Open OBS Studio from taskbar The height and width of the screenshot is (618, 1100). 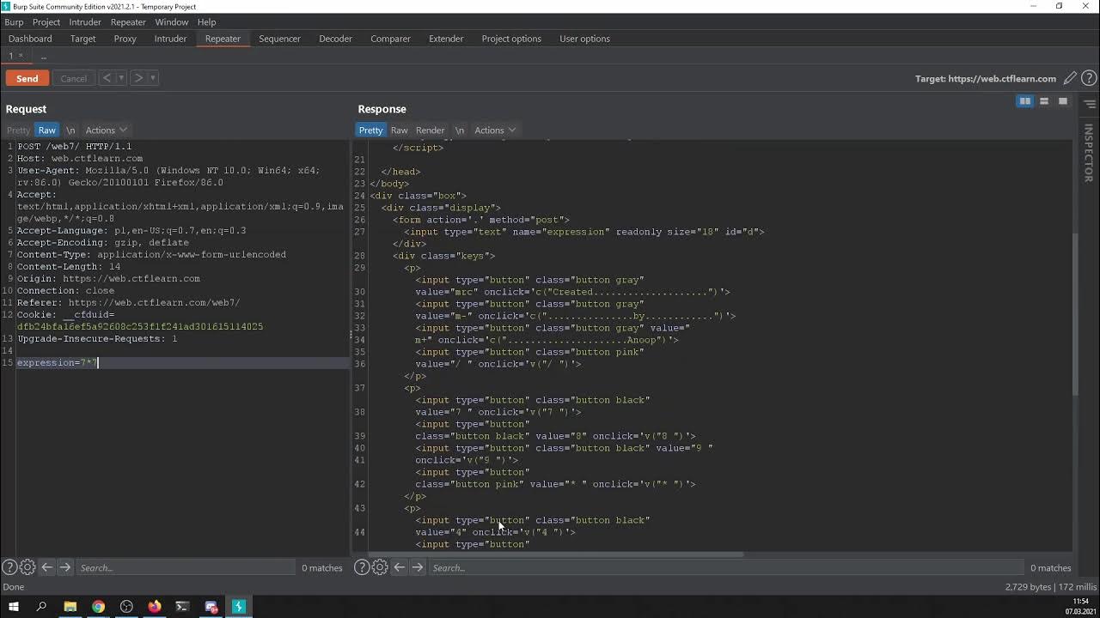pyautogui.click(x=126, y=607)
